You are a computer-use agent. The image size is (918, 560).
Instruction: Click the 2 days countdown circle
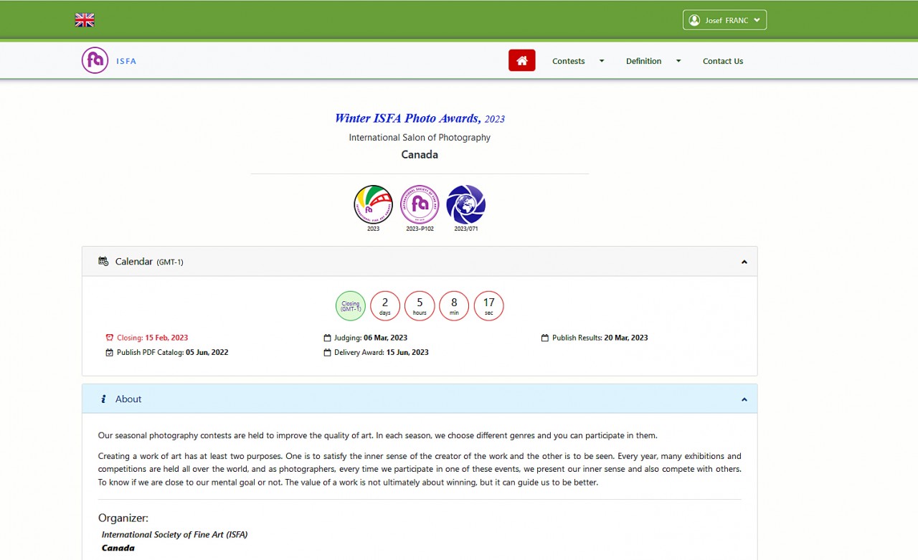(385, 306)
